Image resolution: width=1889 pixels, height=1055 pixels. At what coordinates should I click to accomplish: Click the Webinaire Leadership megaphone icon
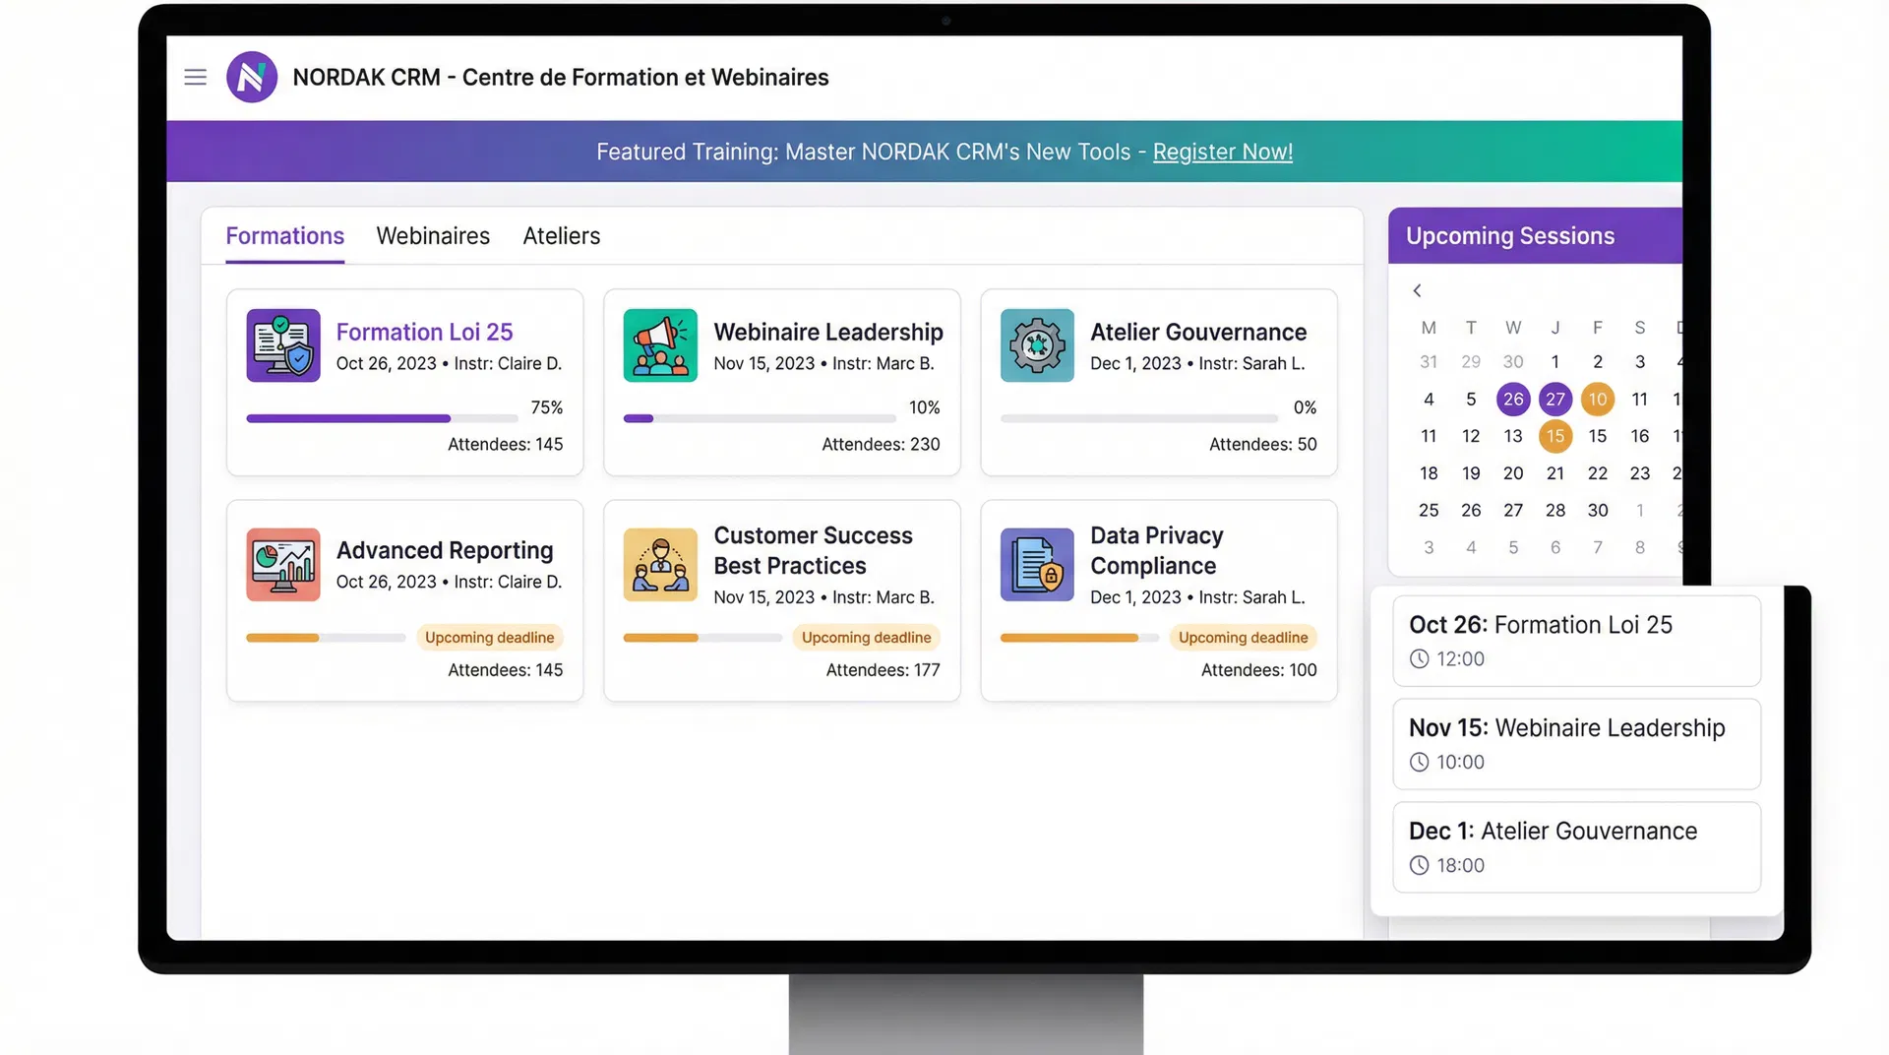coord(660,345)
